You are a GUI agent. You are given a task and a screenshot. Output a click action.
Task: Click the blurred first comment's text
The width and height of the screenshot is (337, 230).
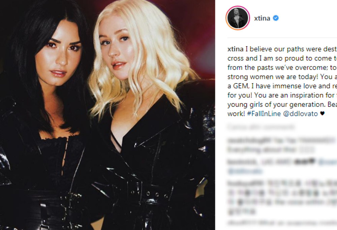tap(282, 145)
